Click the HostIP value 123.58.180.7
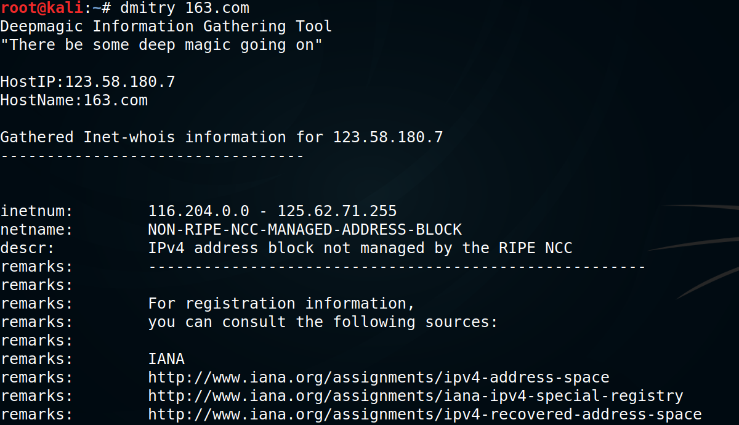 pos(120,82)
